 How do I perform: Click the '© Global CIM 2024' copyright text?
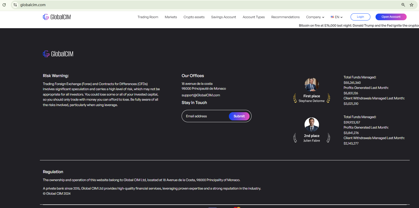coord(57,194)
